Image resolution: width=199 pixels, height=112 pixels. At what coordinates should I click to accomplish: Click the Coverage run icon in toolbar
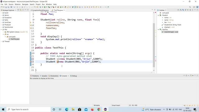49,7
